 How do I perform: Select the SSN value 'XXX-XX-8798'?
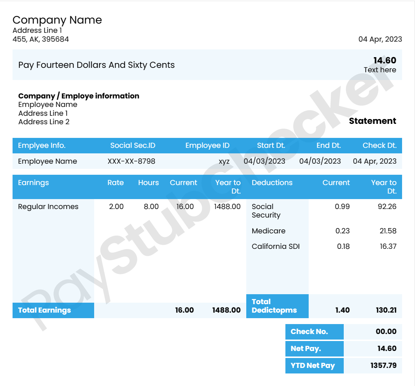pos(131,161)
